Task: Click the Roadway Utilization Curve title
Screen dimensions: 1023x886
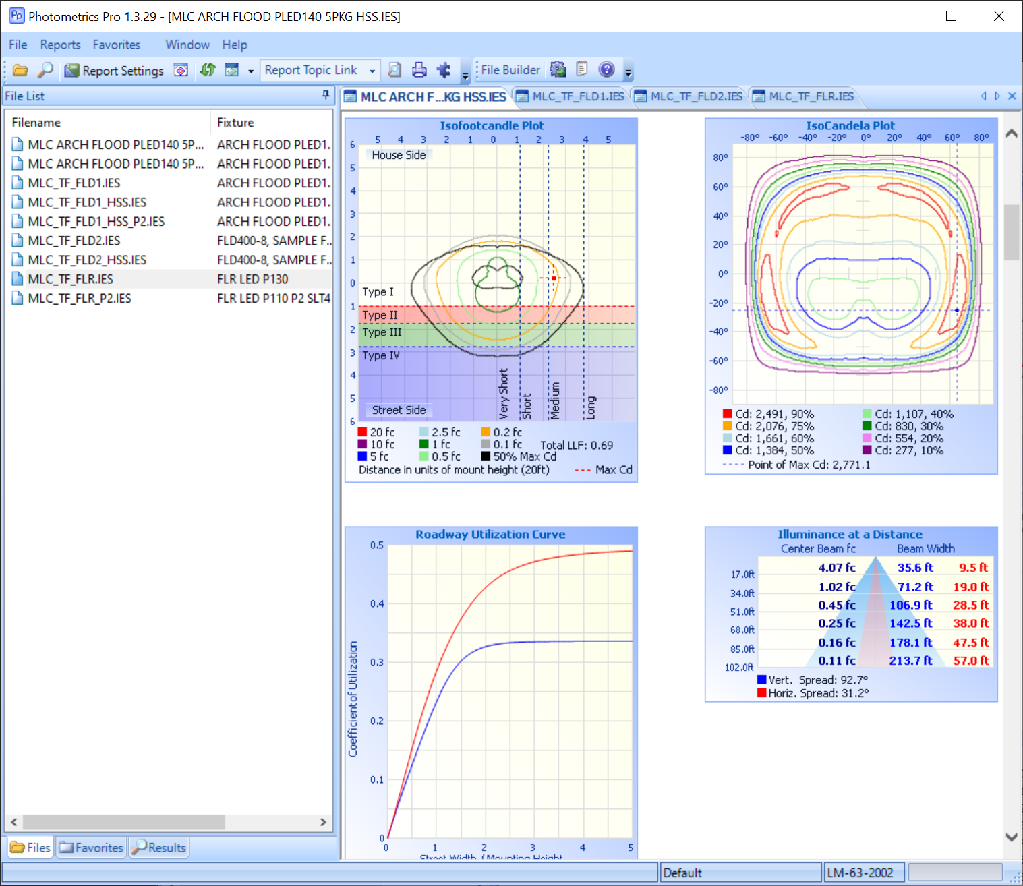Action: point(490,535)
